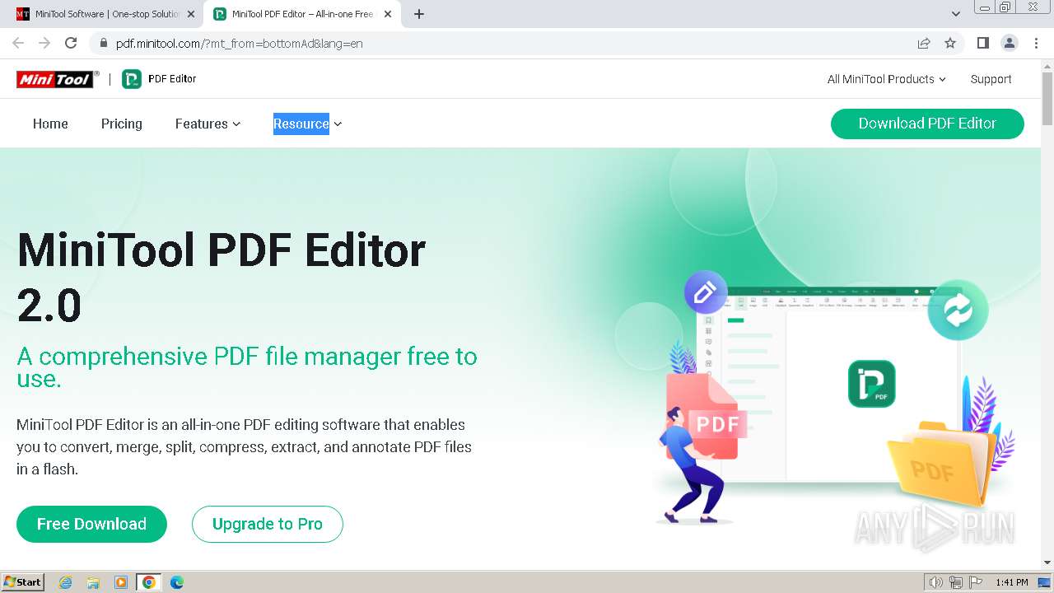Open Action Center flag icon
The width and height of the screenshot is (1054, 593).
point(975,582)
